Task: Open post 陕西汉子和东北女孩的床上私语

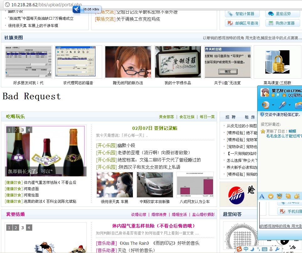Action: [149, 167]
